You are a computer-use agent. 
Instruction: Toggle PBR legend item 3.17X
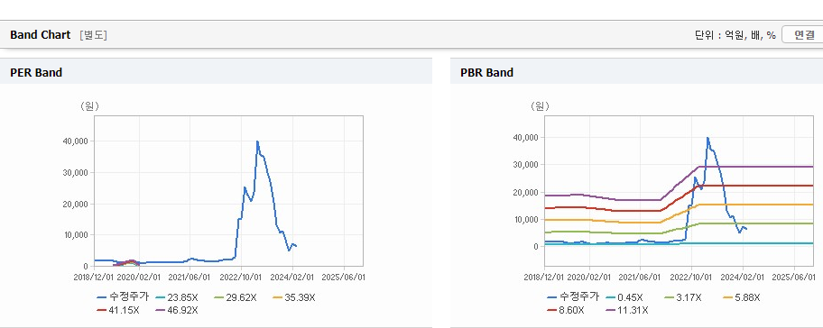point(683,297)
